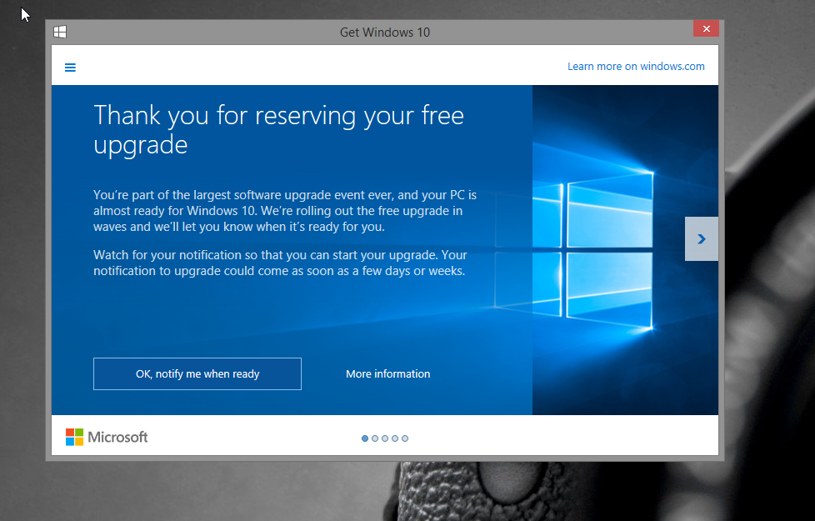Click the Get Windows 10 title text

coord(385,33)
